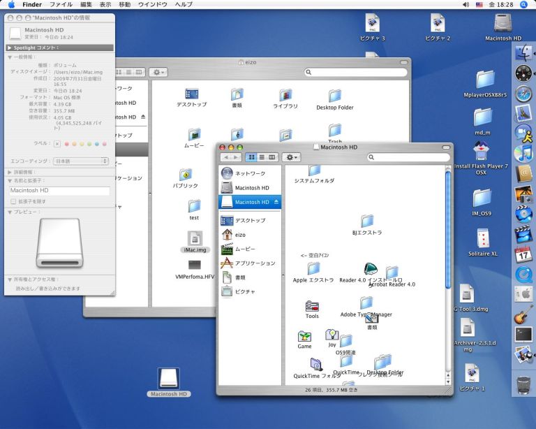Select the BJエクストラ folder
536x429 pixels.
click(367, 225)
